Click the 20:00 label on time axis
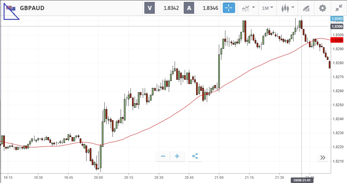This screenshot has width=347, height=183. (98, 177)
